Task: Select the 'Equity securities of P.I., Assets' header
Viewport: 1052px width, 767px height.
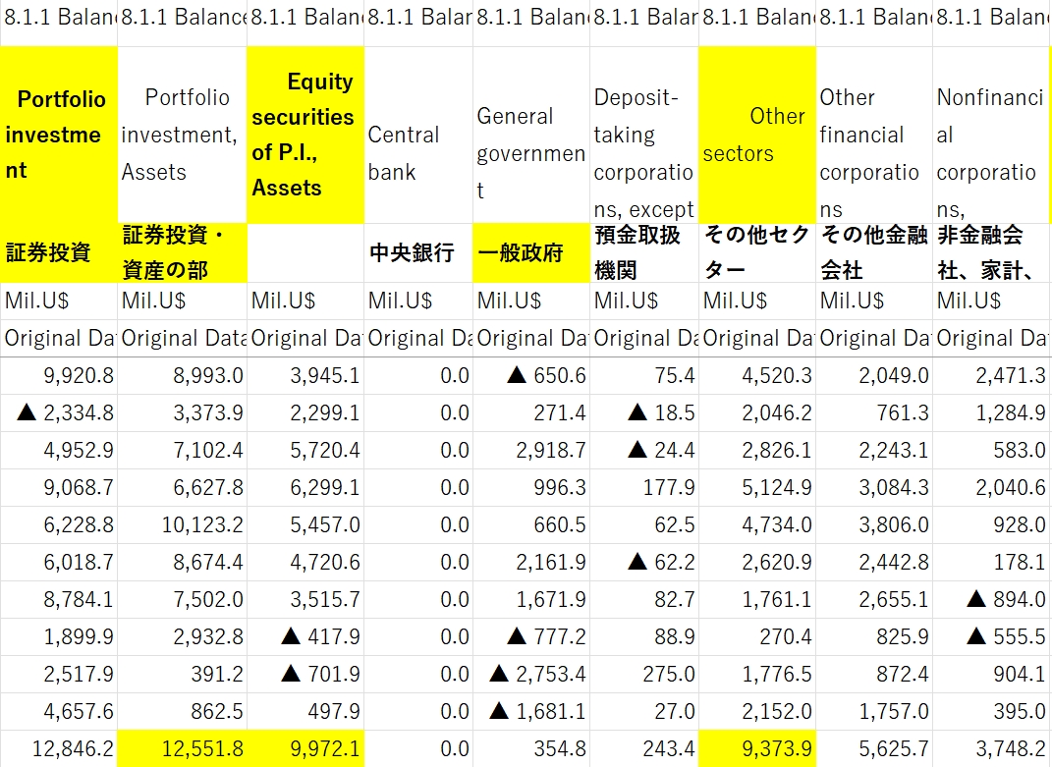Action: (304, 135)
